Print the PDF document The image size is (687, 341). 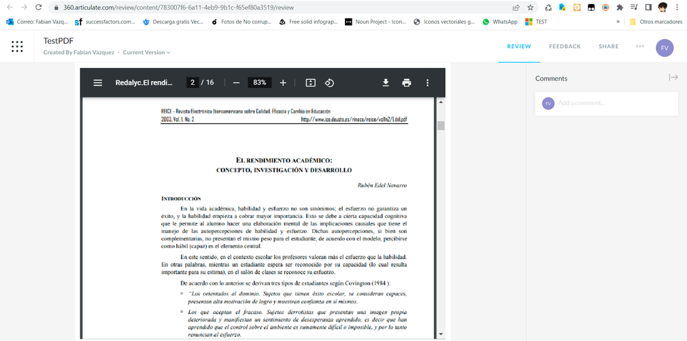407,82
